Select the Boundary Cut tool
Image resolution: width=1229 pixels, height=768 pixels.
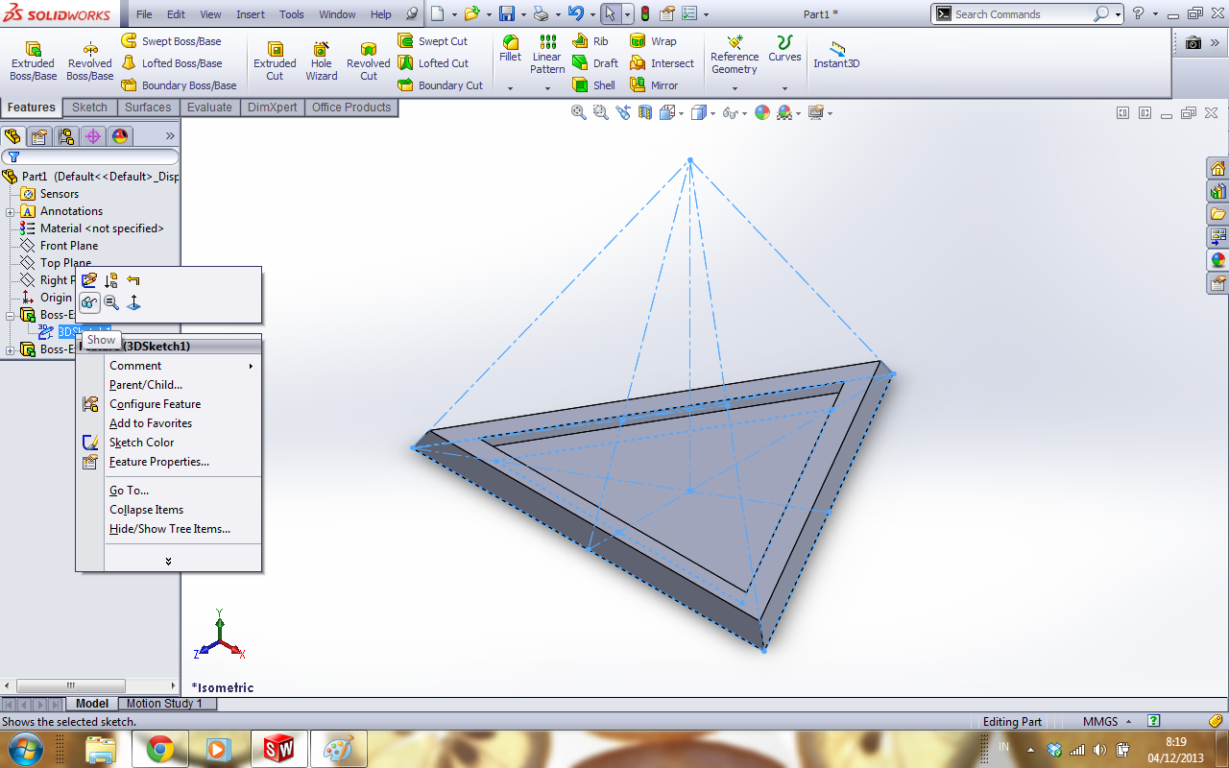pos(441,85)
